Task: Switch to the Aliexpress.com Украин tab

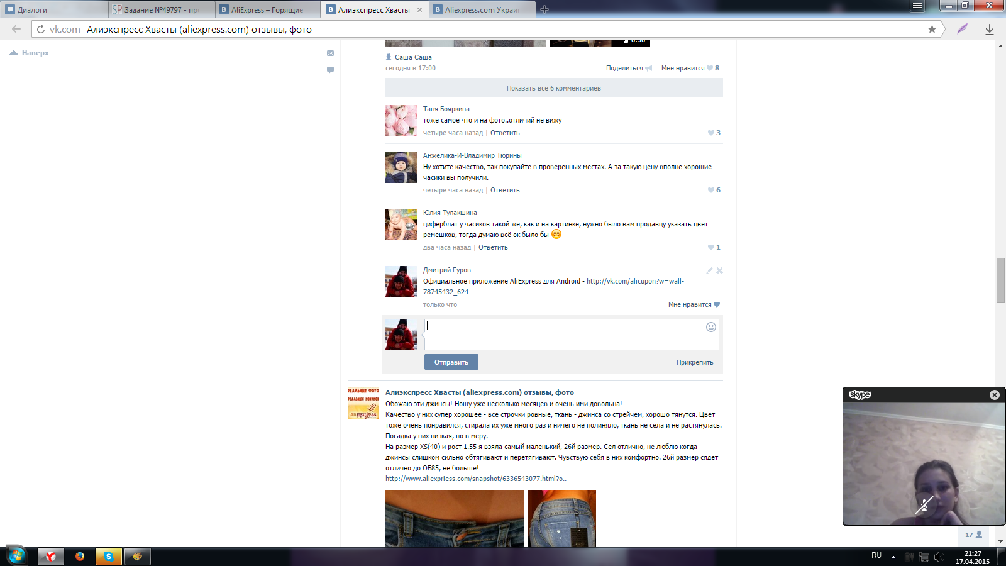Action: tap(482, 9)
